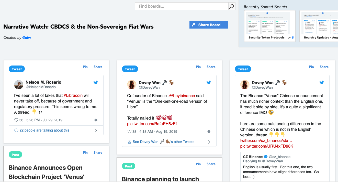Open 22 people are talking about this
Viewport: 338px width, 182px height.
point(44,130)
